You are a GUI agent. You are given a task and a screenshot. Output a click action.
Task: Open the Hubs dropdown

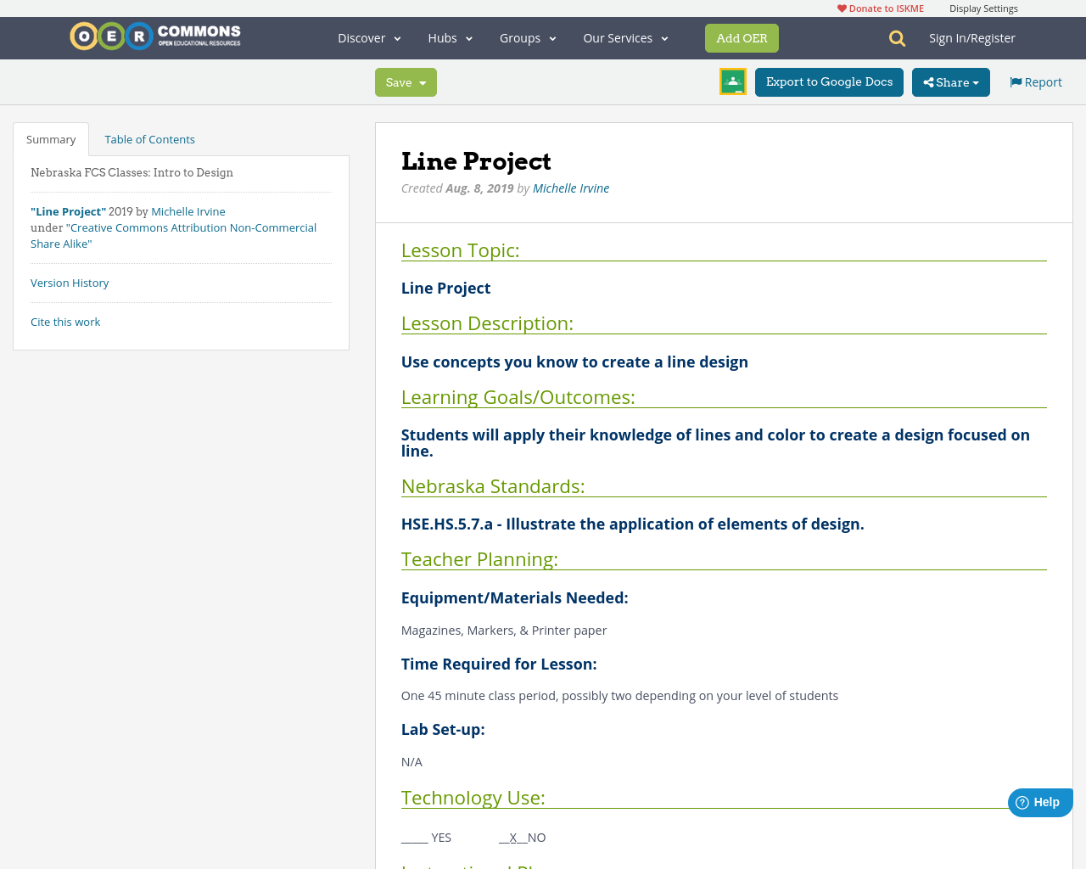[449, 37]
